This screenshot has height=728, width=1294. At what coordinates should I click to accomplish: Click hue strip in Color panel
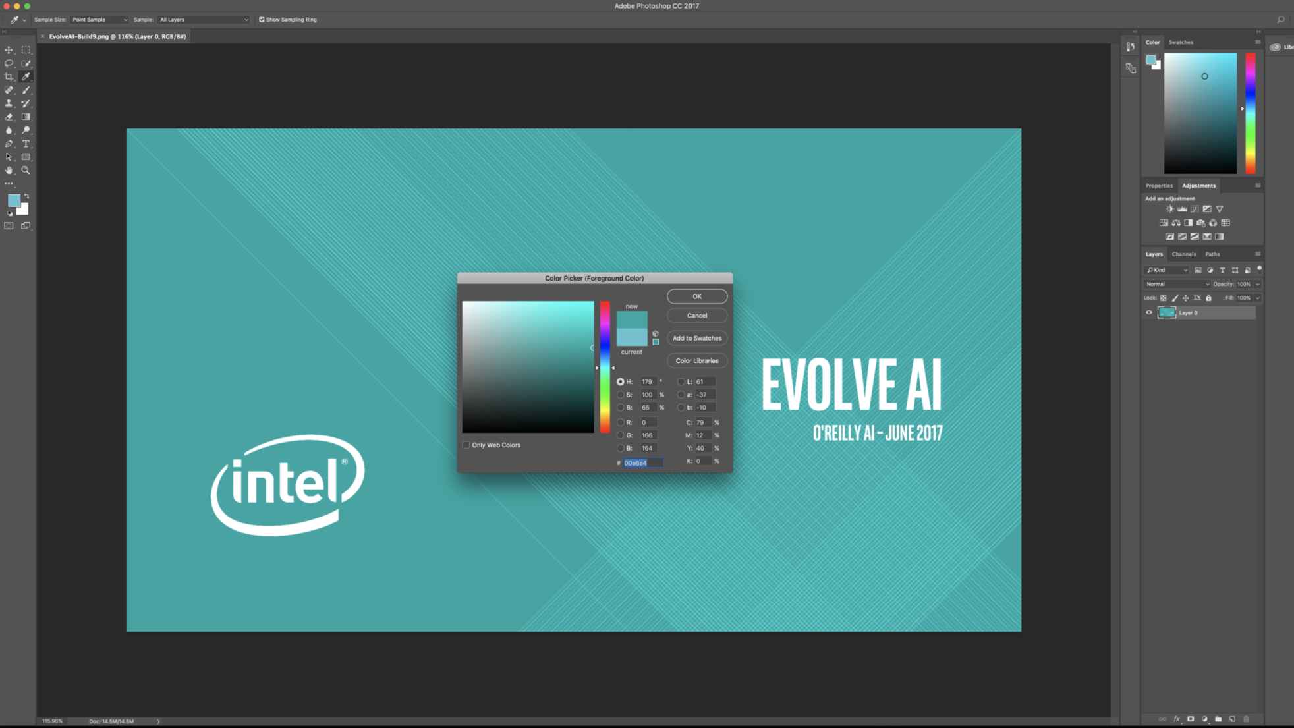pos(1250,113)
